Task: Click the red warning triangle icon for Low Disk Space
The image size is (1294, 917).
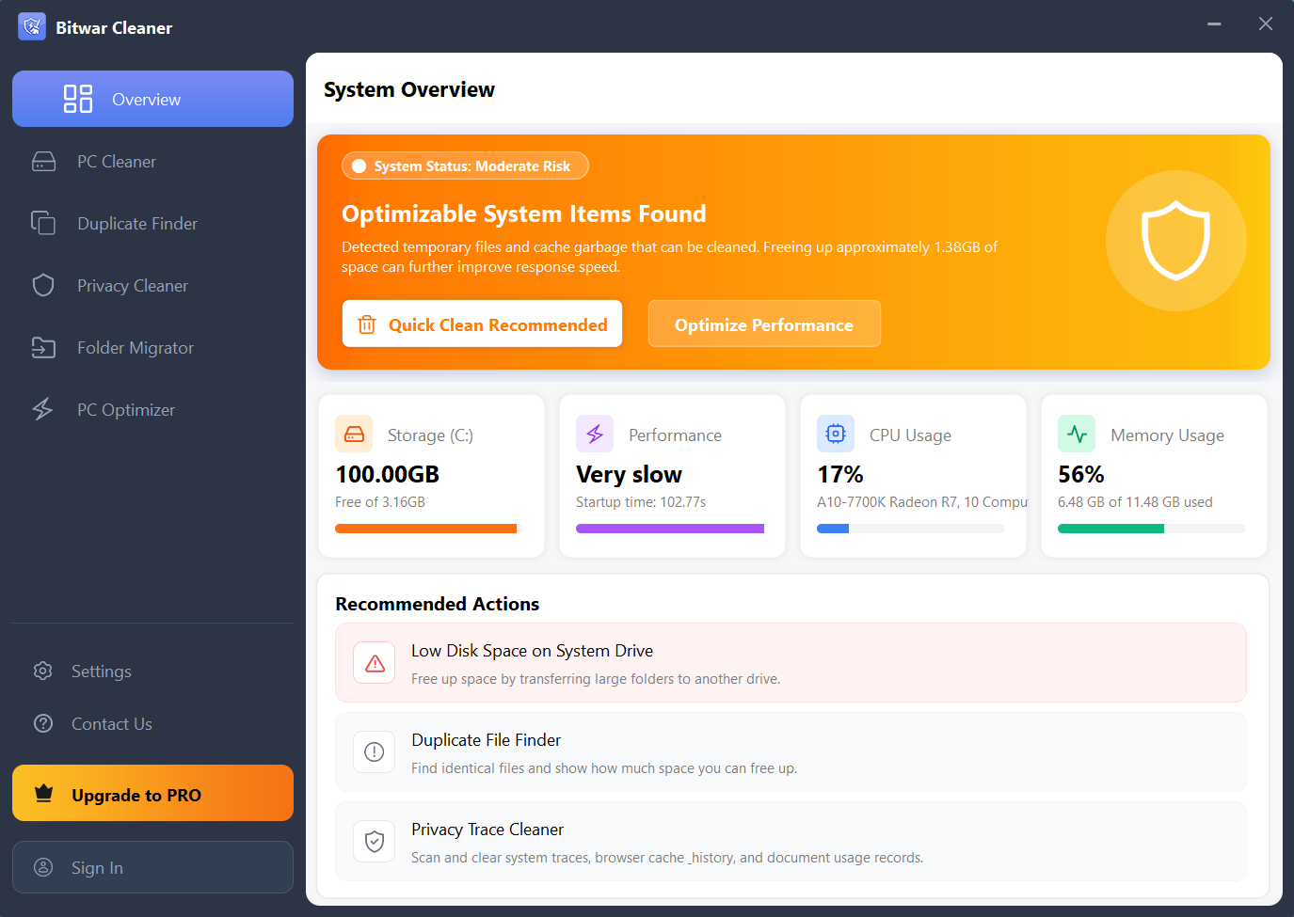Action: (x=375, y=663)
